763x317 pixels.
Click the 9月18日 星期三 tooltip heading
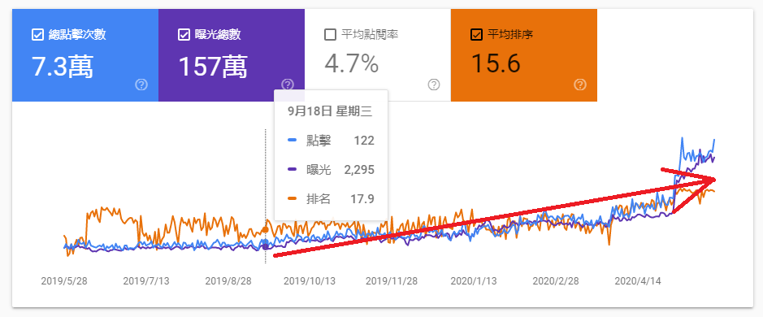[330, 111]
